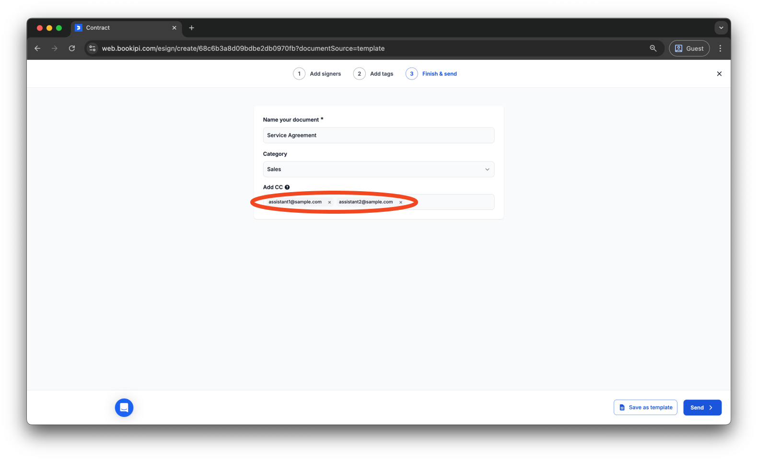Image resolution: width=758 pixels, height=460 pixels.
Task: Click the 'Name your document' label
Action: pos(293,120)
